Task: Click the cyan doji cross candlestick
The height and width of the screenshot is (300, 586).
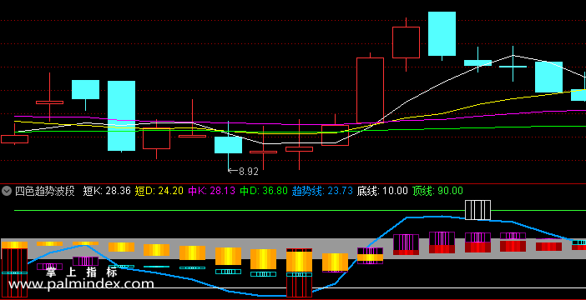Action: coord(513,67)
